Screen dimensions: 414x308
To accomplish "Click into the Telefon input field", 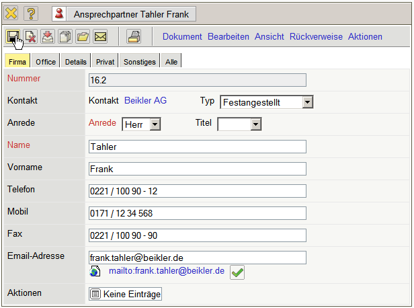I will point(197,191).
